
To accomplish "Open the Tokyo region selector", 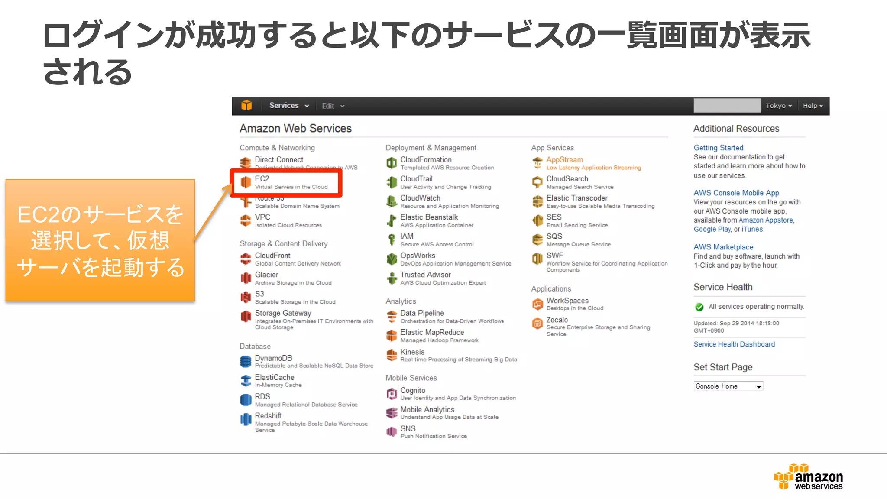I will (x=778, y=106).
